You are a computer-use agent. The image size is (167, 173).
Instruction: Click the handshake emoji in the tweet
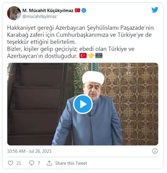pos(91,56)
